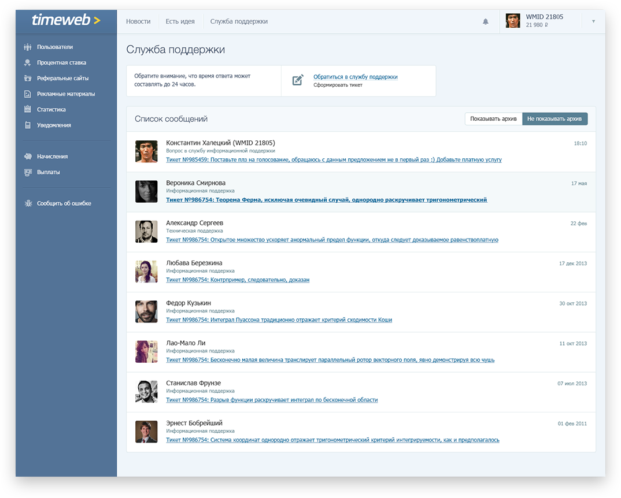Click the name Лао-Мало Ли
Screen dimensions: 621x498
pos(186,343)
